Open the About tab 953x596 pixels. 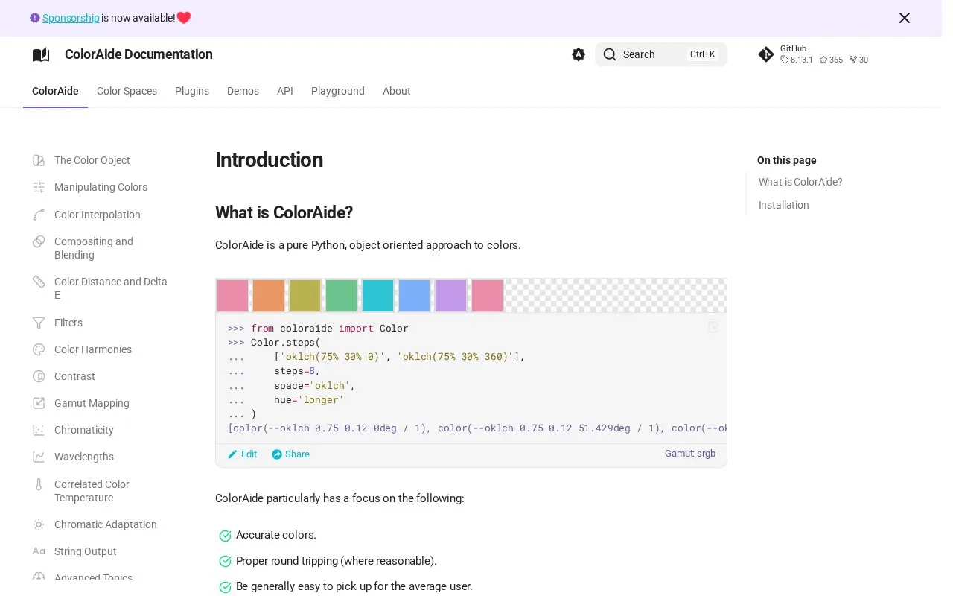click(x=397, y=91)
